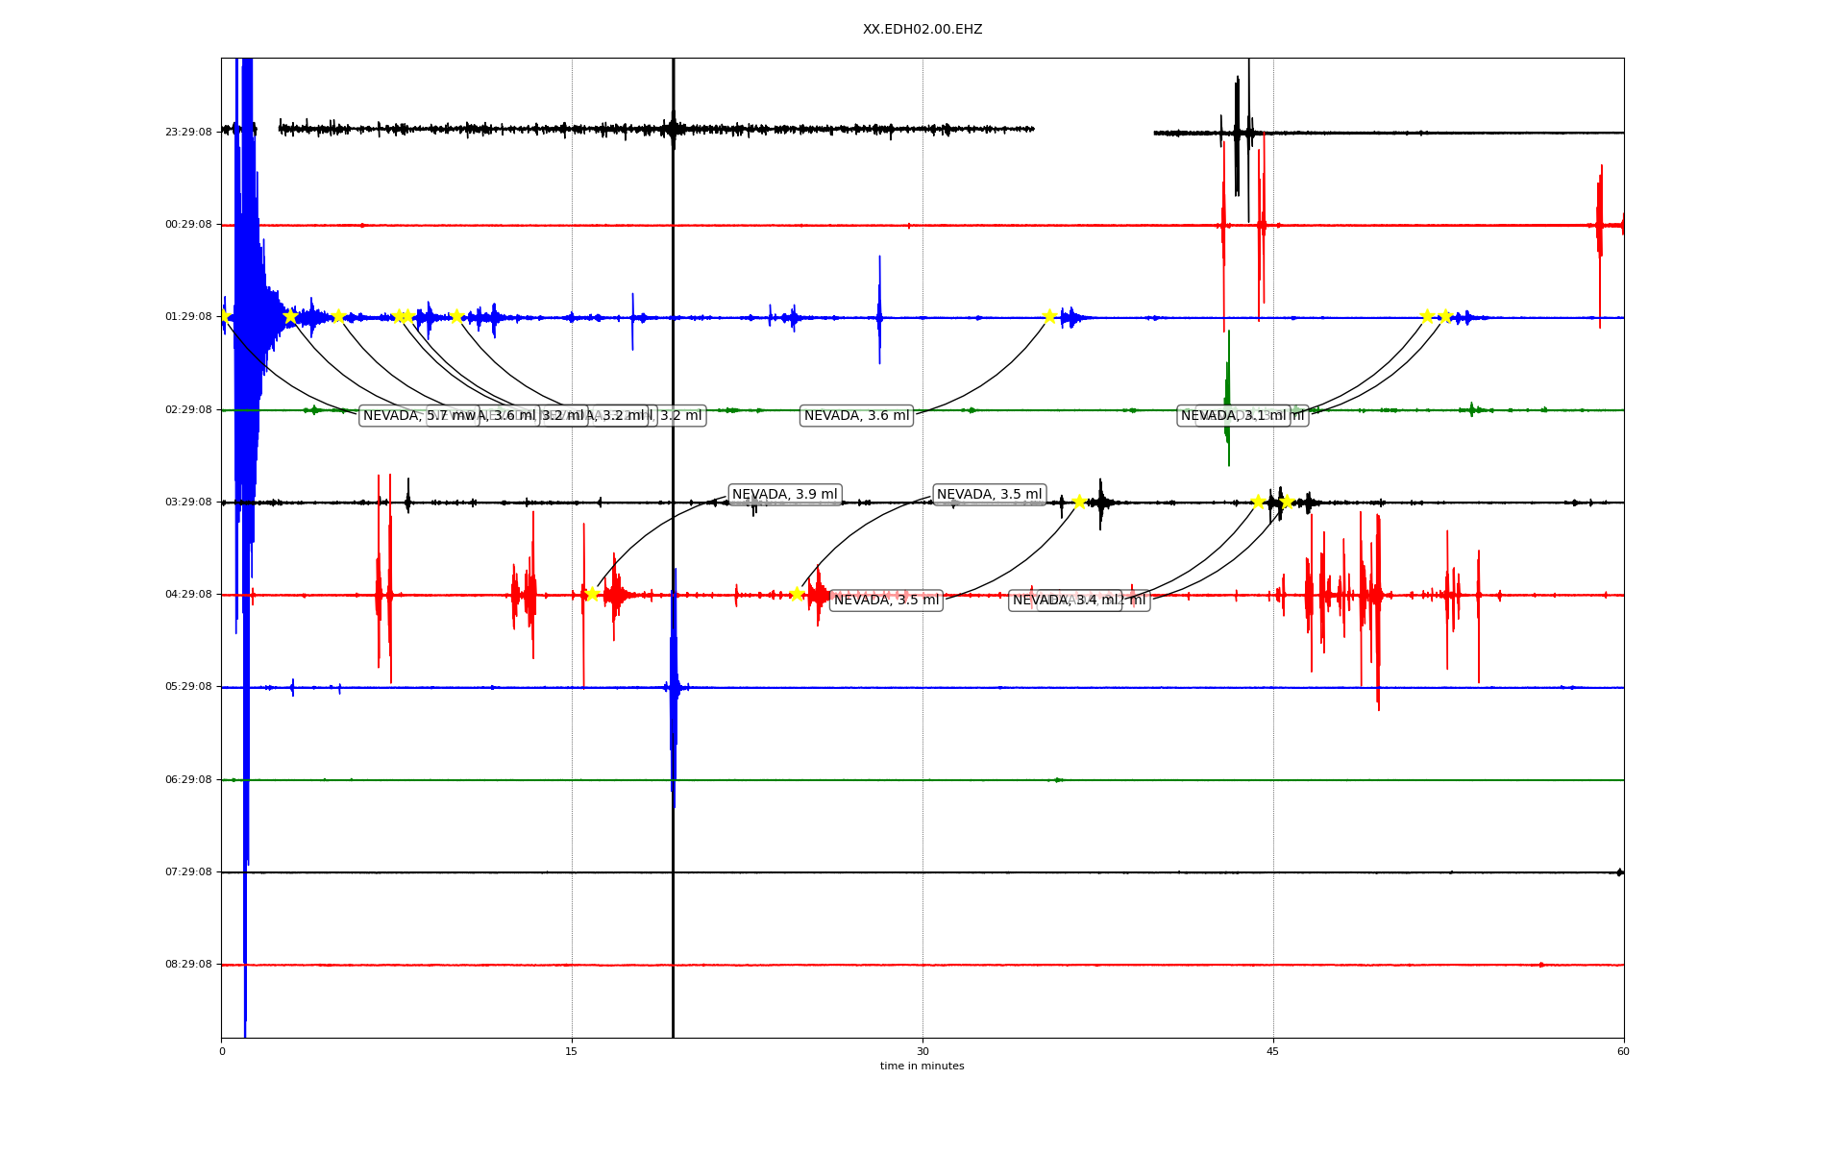
Task: Click the yellow star on the blue trace near minute 35
Action: click(1049, 316)
